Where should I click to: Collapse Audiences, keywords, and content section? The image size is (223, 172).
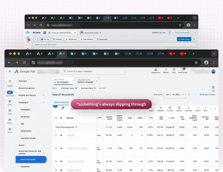pyautogui.click(x=44, y=152)
